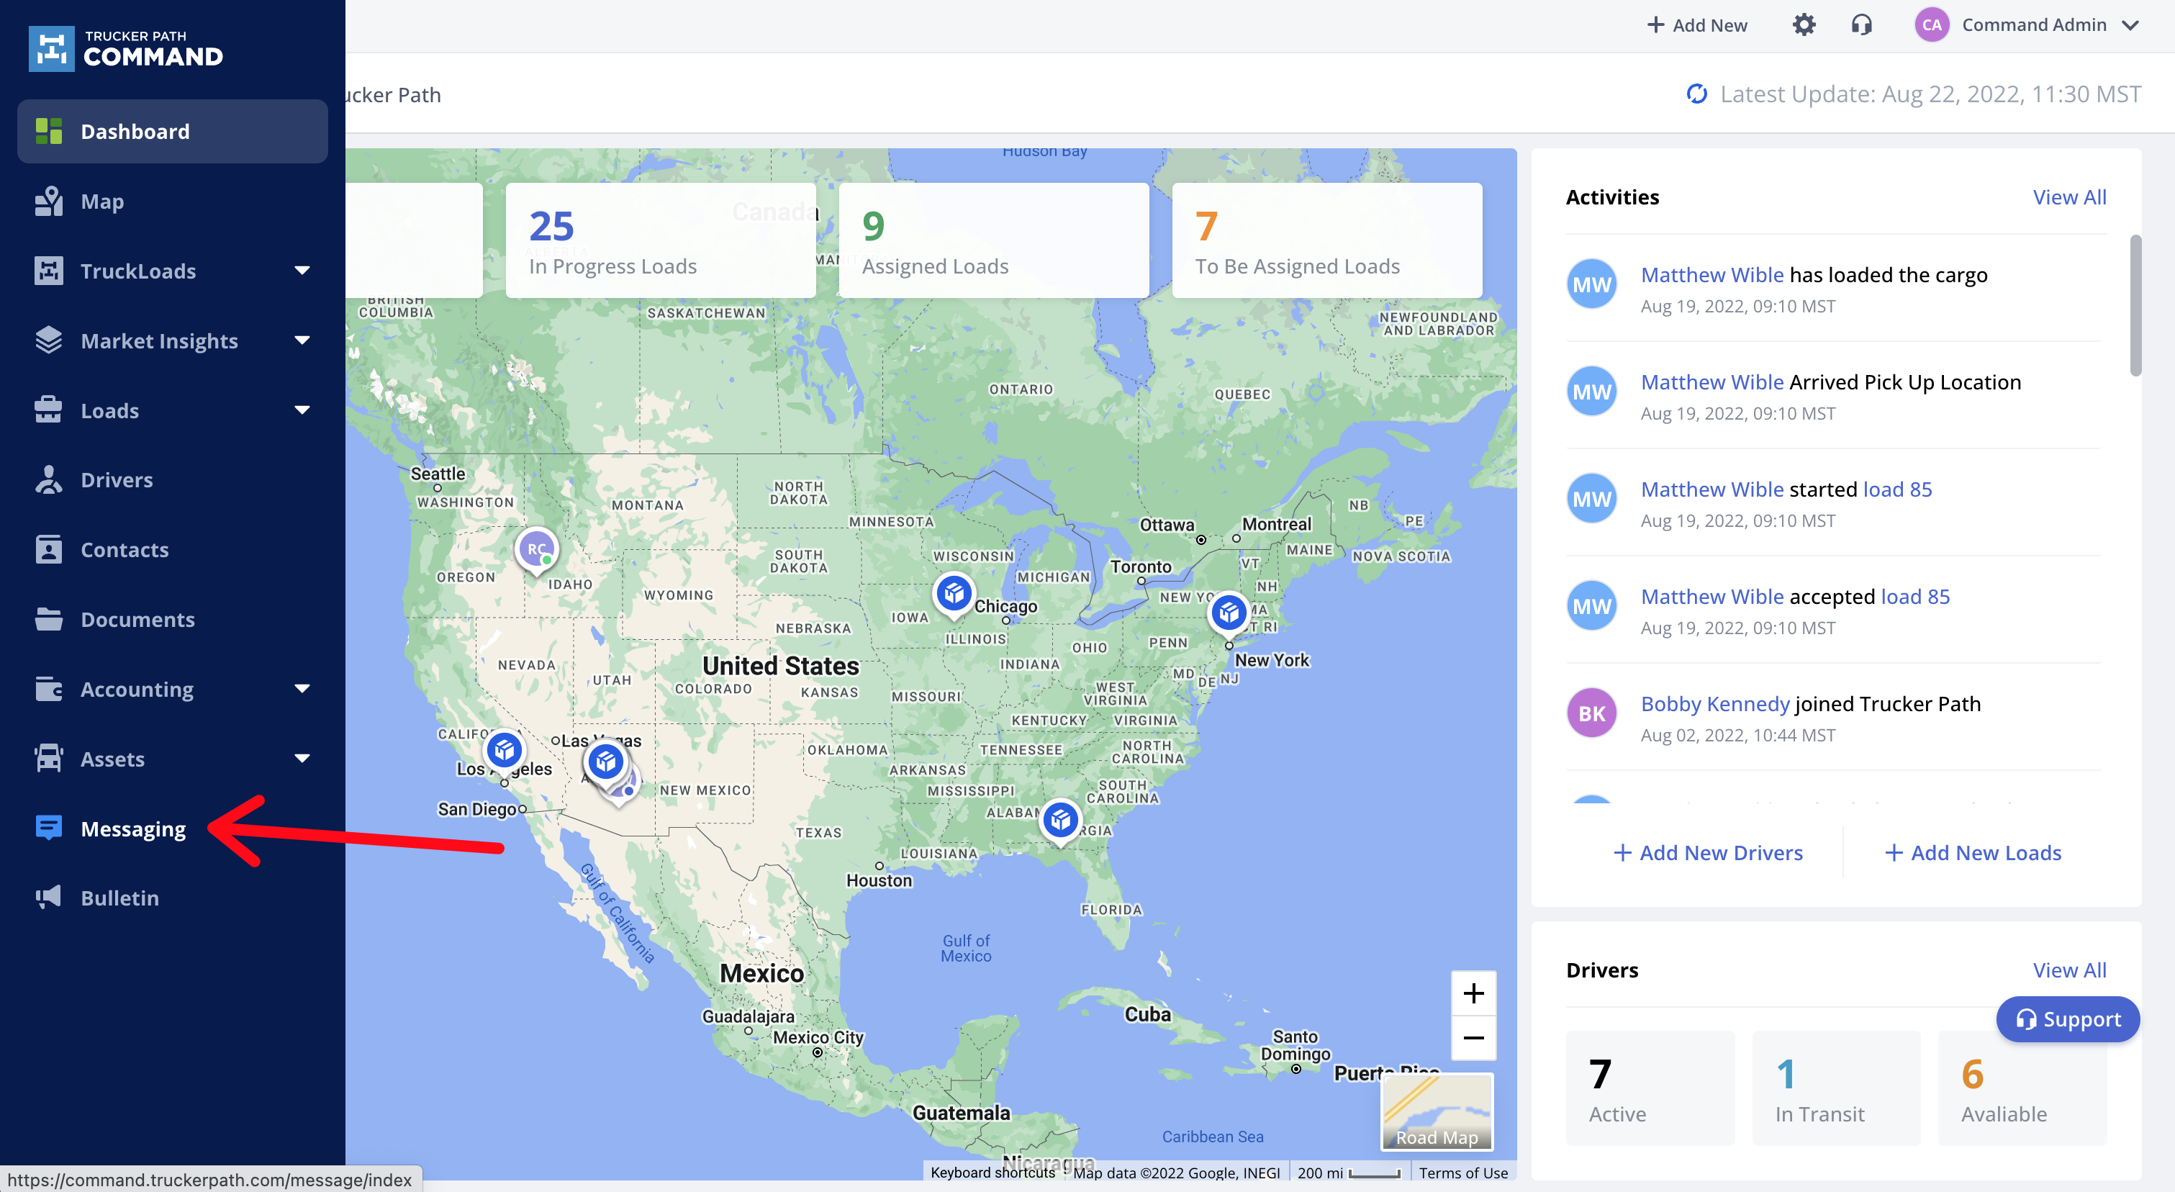The width and height of the screenshot is (2175, 1192).
Task: Open the Bulletin sidebar item
Action: point(172,898)
